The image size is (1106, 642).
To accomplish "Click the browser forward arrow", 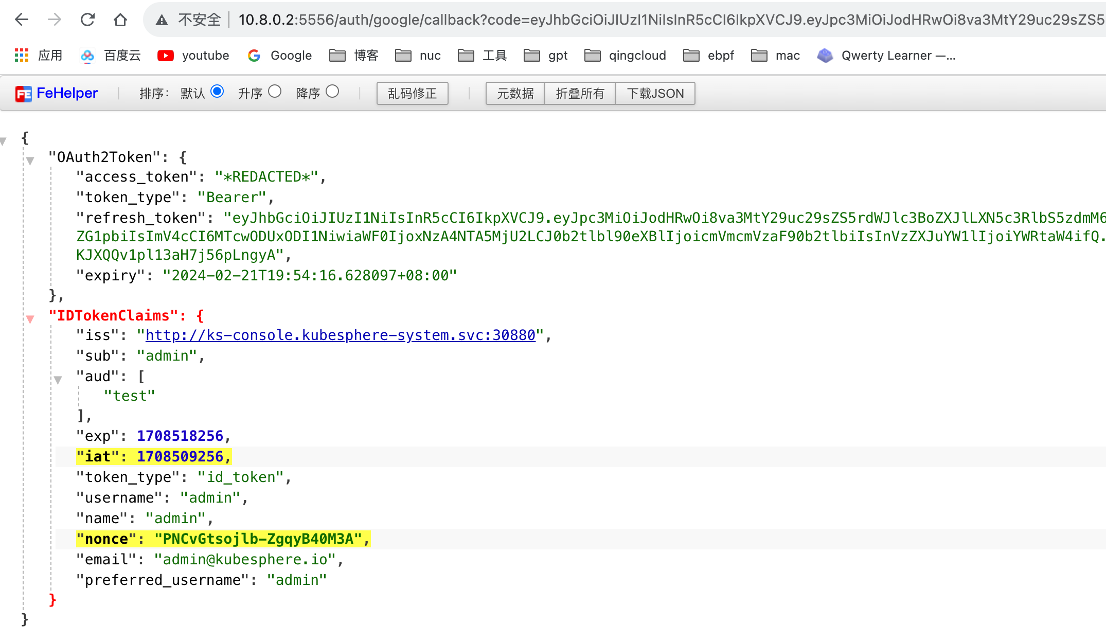I will (x=55, y=20).
